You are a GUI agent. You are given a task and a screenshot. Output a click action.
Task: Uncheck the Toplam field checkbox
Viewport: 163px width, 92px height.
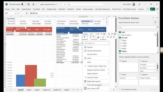[x=120, y=51]
